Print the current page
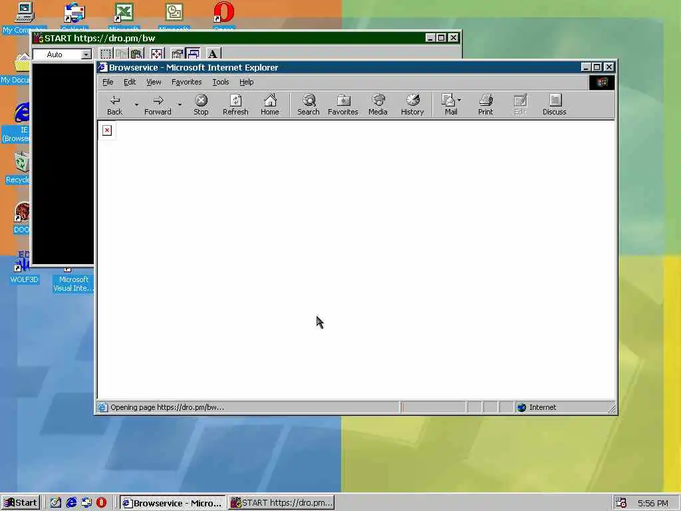The image size is (681, 511). (485, 104)
